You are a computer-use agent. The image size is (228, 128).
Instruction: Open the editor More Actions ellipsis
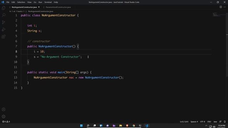click(225, 7)
